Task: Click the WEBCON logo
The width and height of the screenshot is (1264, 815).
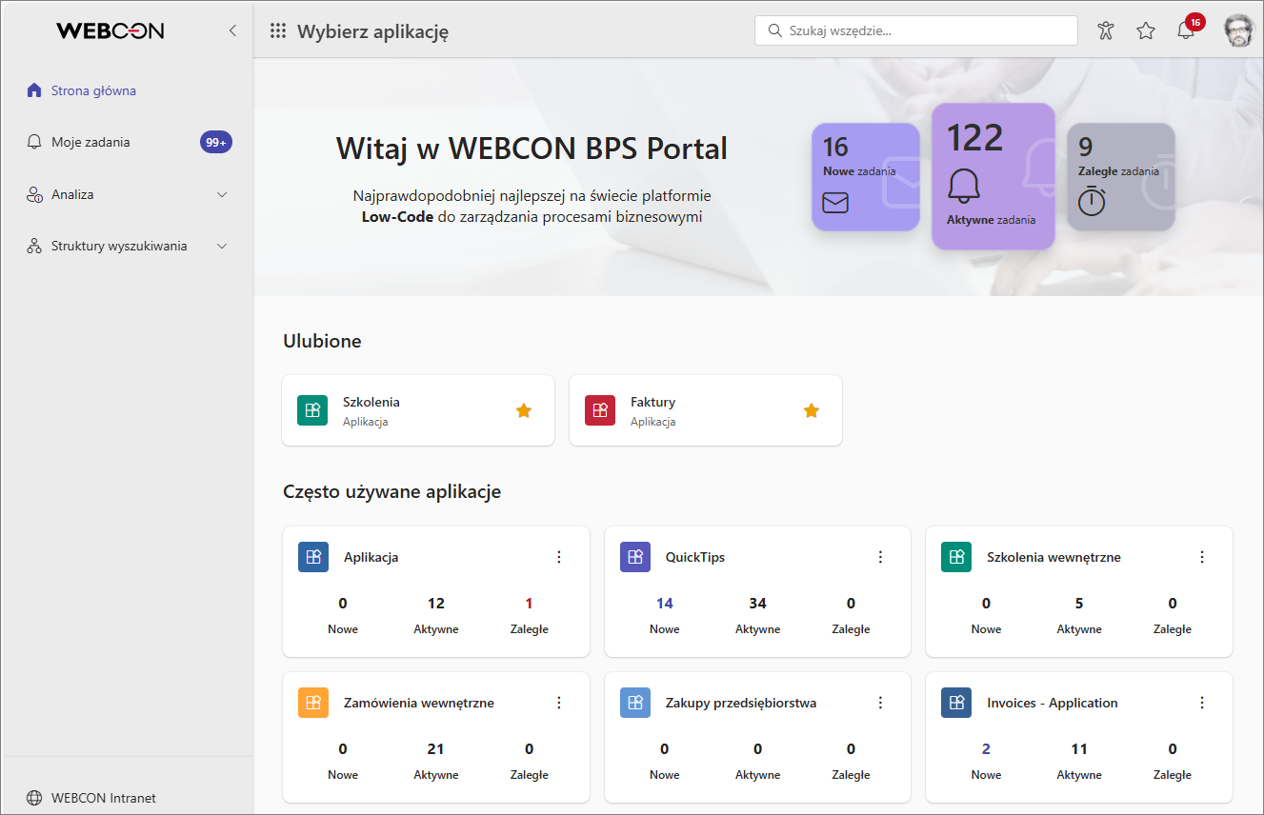Action: (x=110, y=30)
